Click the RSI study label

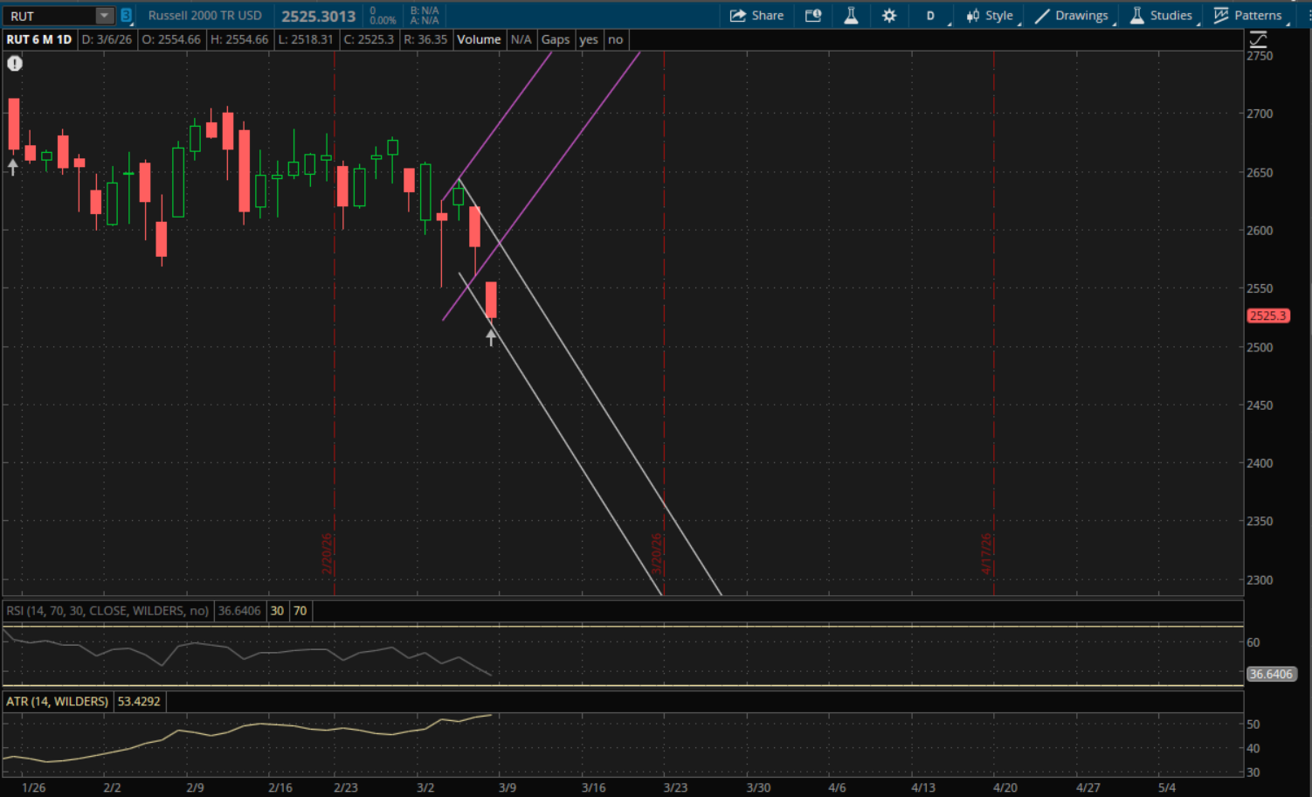click(x=107, y=611)
